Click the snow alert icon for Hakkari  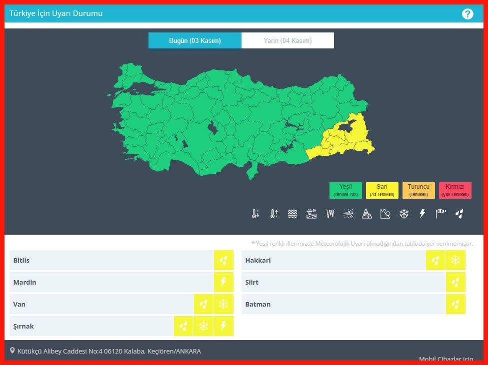click(455, 260)
